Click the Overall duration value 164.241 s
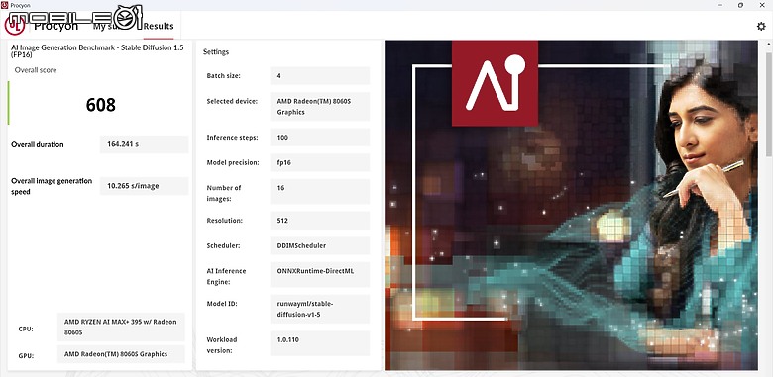This screenshot has width=773, height=377. [144, 144]
